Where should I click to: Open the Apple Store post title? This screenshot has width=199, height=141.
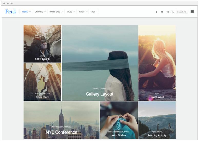coord(42,97)
